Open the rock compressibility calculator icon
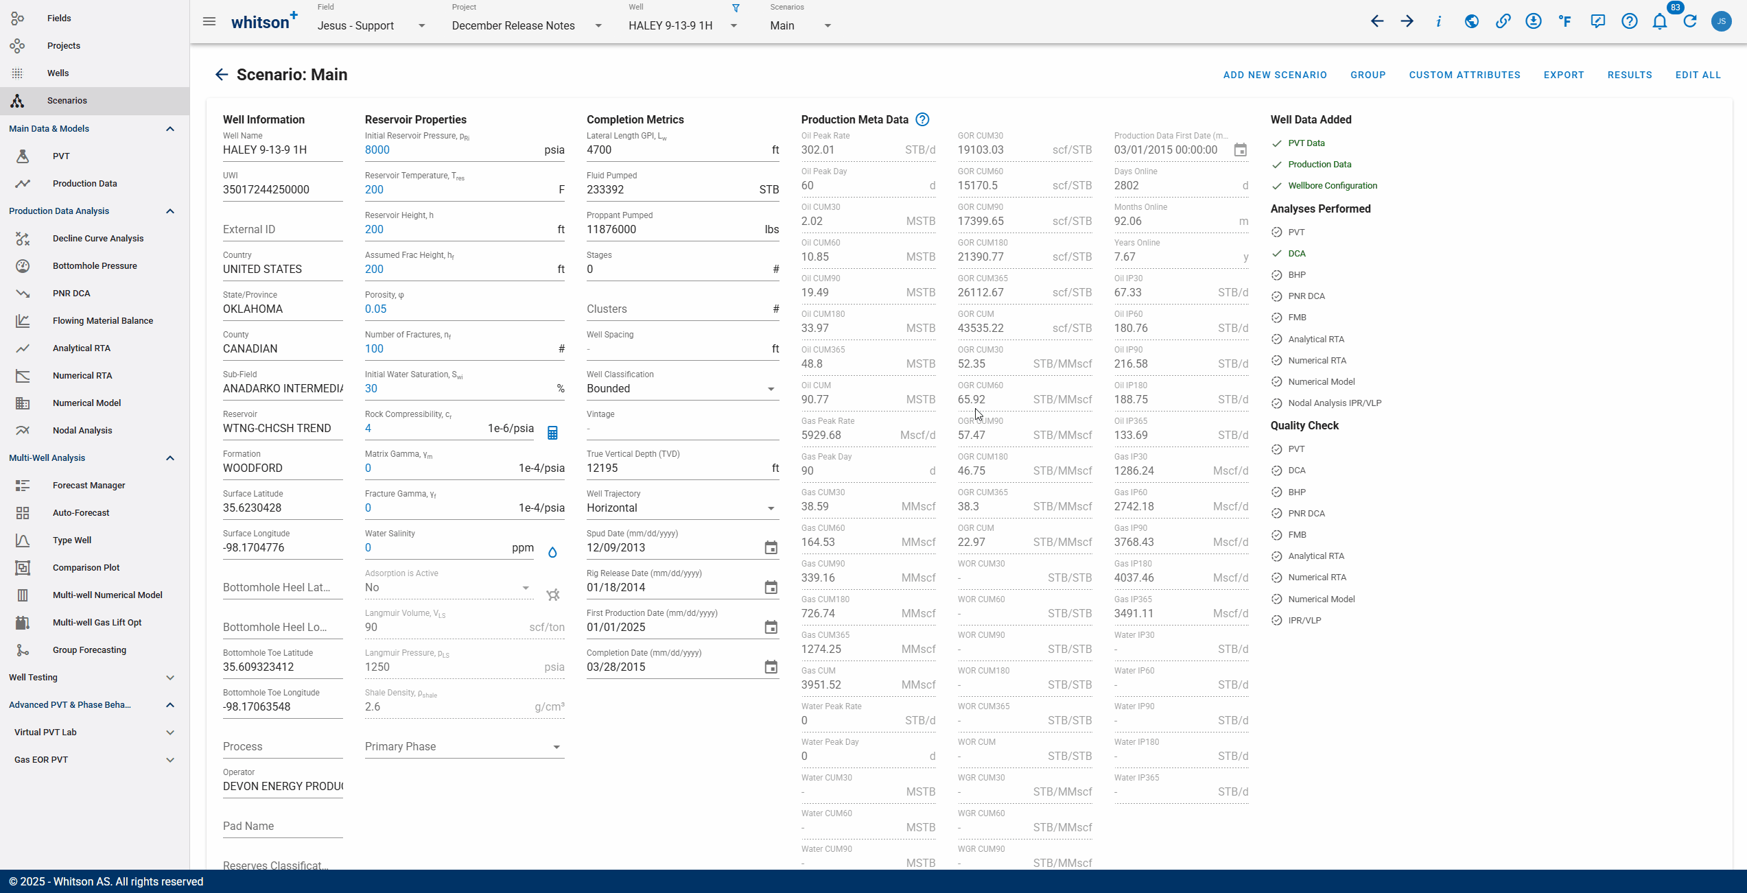 552,433
